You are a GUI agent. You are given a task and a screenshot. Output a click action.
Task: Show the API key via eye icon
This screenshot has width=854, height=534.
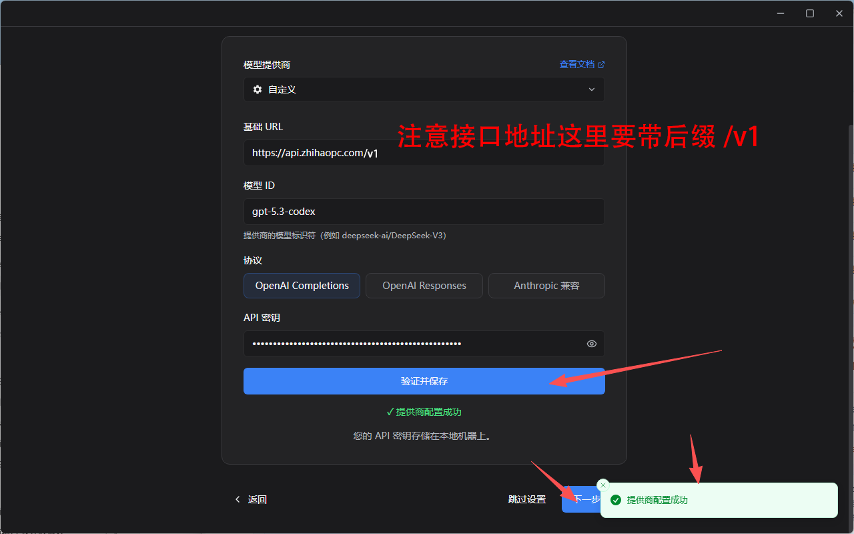(x=591, y=344)
